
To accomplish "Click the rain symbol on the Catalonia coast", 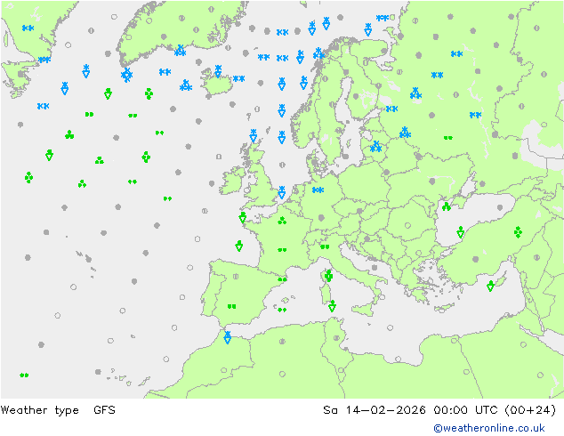I will [x=282, y=279].
